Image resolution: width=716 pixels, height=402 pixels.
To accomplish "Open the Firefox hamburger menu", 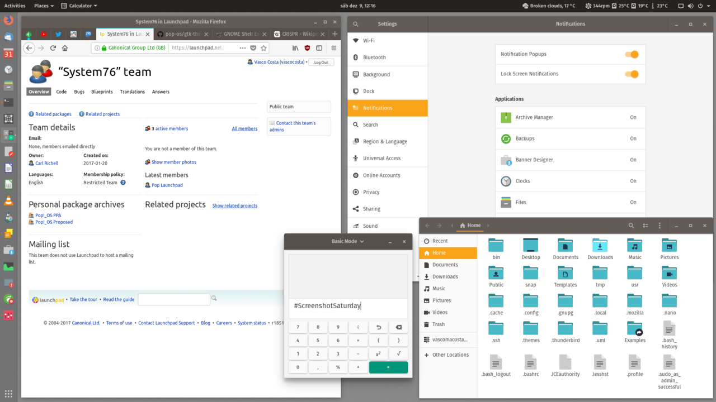I will coord(333,48).
